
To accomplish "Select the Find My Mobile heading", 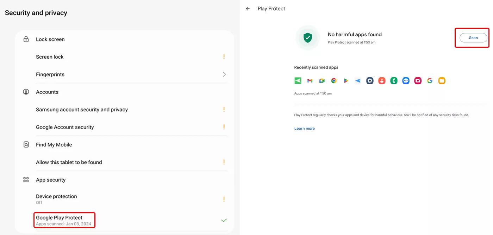I will (x=54, y=145).
